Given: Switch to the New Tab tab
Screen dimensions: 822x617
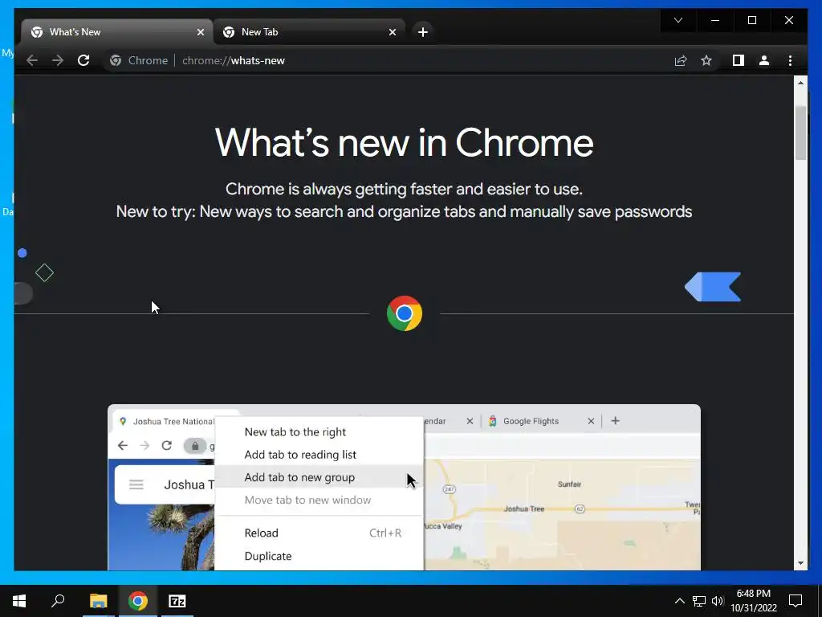Looking at the screenshot, I should (309, 32).
